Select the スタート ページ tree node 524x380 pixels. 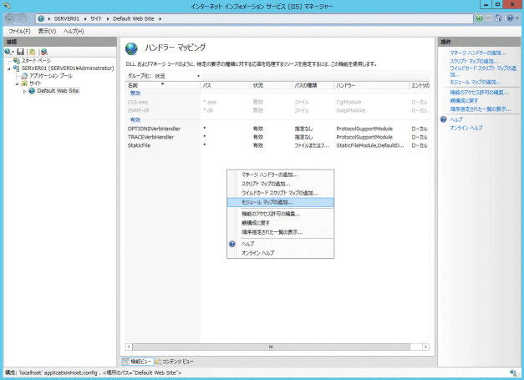36,61
